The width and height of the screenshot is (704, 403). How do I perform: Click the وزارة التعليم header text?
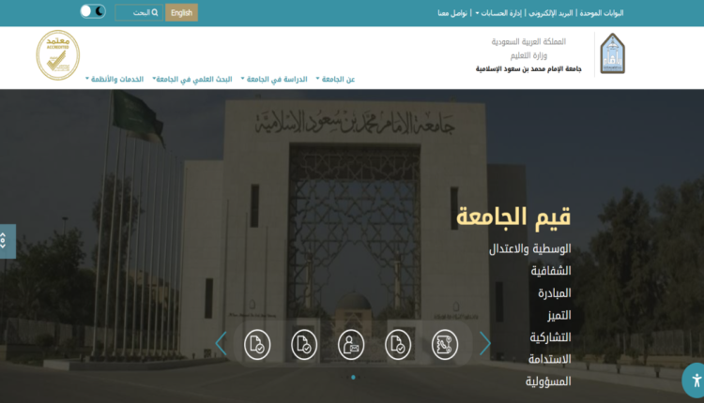(528, 55)
